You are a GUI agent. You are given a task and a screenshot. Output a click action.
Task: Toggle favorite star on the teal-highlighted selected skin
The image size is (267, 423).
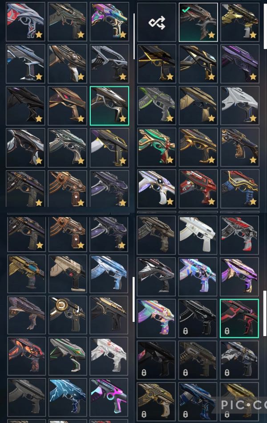(x=123, y=119)
